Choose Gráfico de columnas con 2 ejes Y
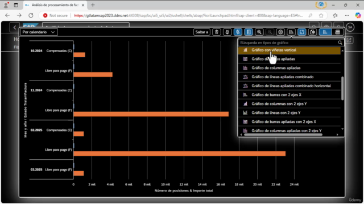Screen dimensions: 364x204 289,104
